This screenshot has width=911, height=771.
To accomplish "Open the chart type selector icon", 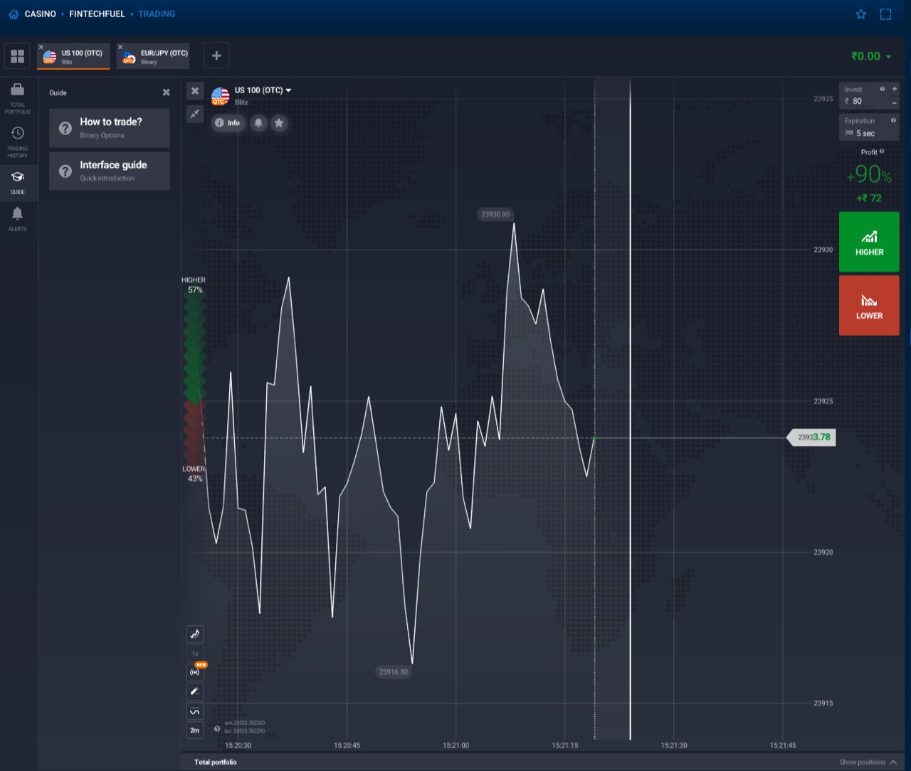I will click(x=194, y=634).
